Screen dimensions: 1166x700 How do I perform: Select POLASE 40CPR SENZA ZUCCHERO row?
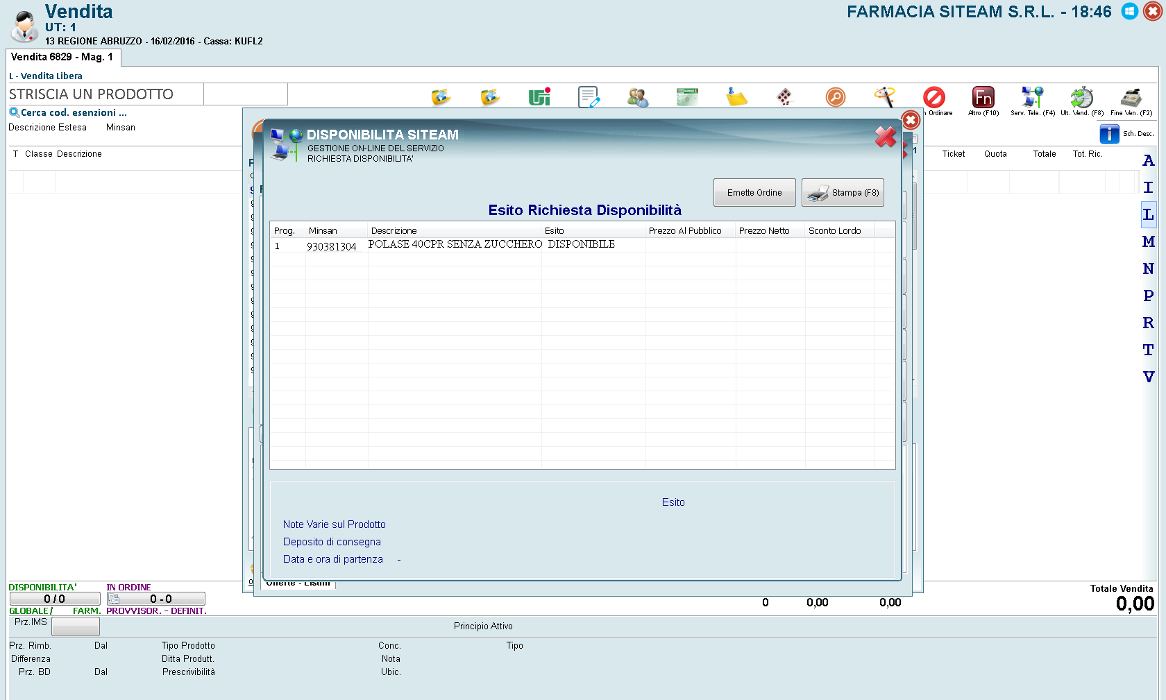[455, 244]
